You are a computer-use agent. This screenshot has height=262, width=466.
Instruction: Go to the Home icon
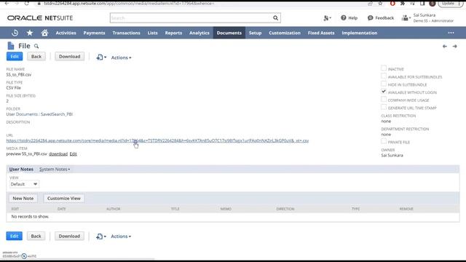[x=44, y=33]
